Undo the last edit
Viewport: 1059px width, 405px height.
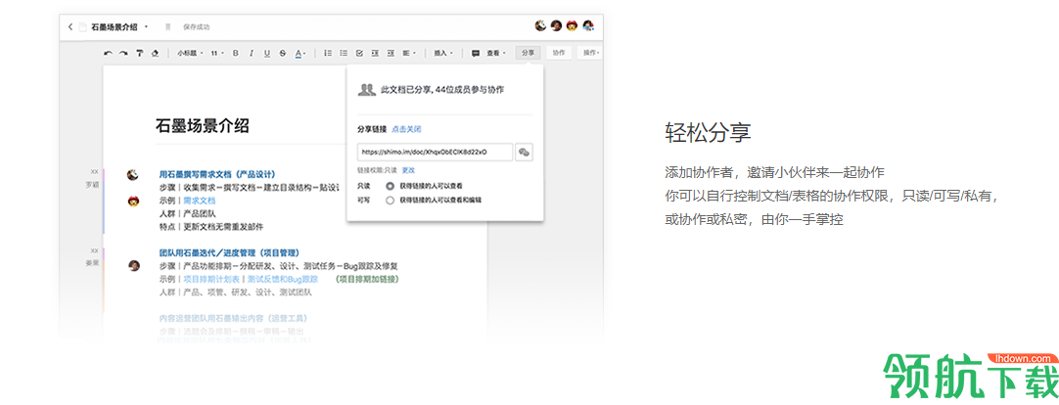point(108,53)
